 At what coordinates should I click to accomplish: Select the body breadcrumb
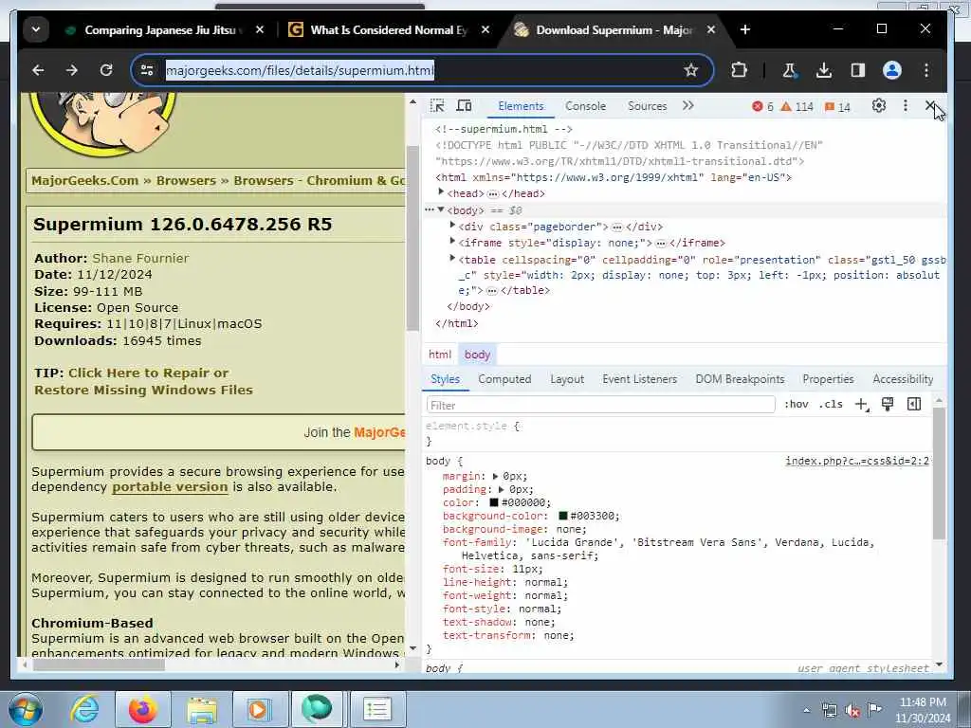tap(477, 355)
